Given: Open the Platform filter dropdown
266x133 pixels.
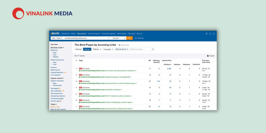Looking at the screenshot, I should [x=97, y=49].
